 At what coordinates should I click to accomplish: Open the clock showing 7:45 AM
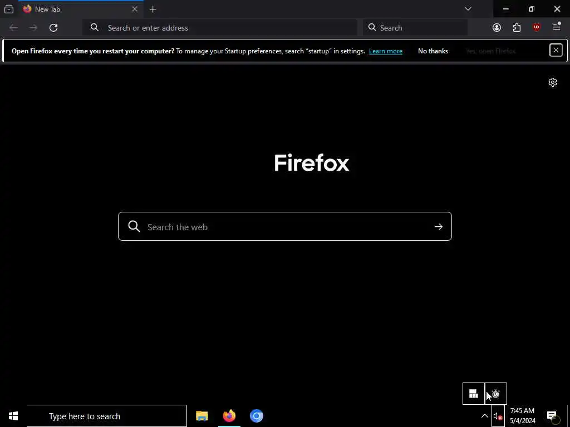pos(522,416)
